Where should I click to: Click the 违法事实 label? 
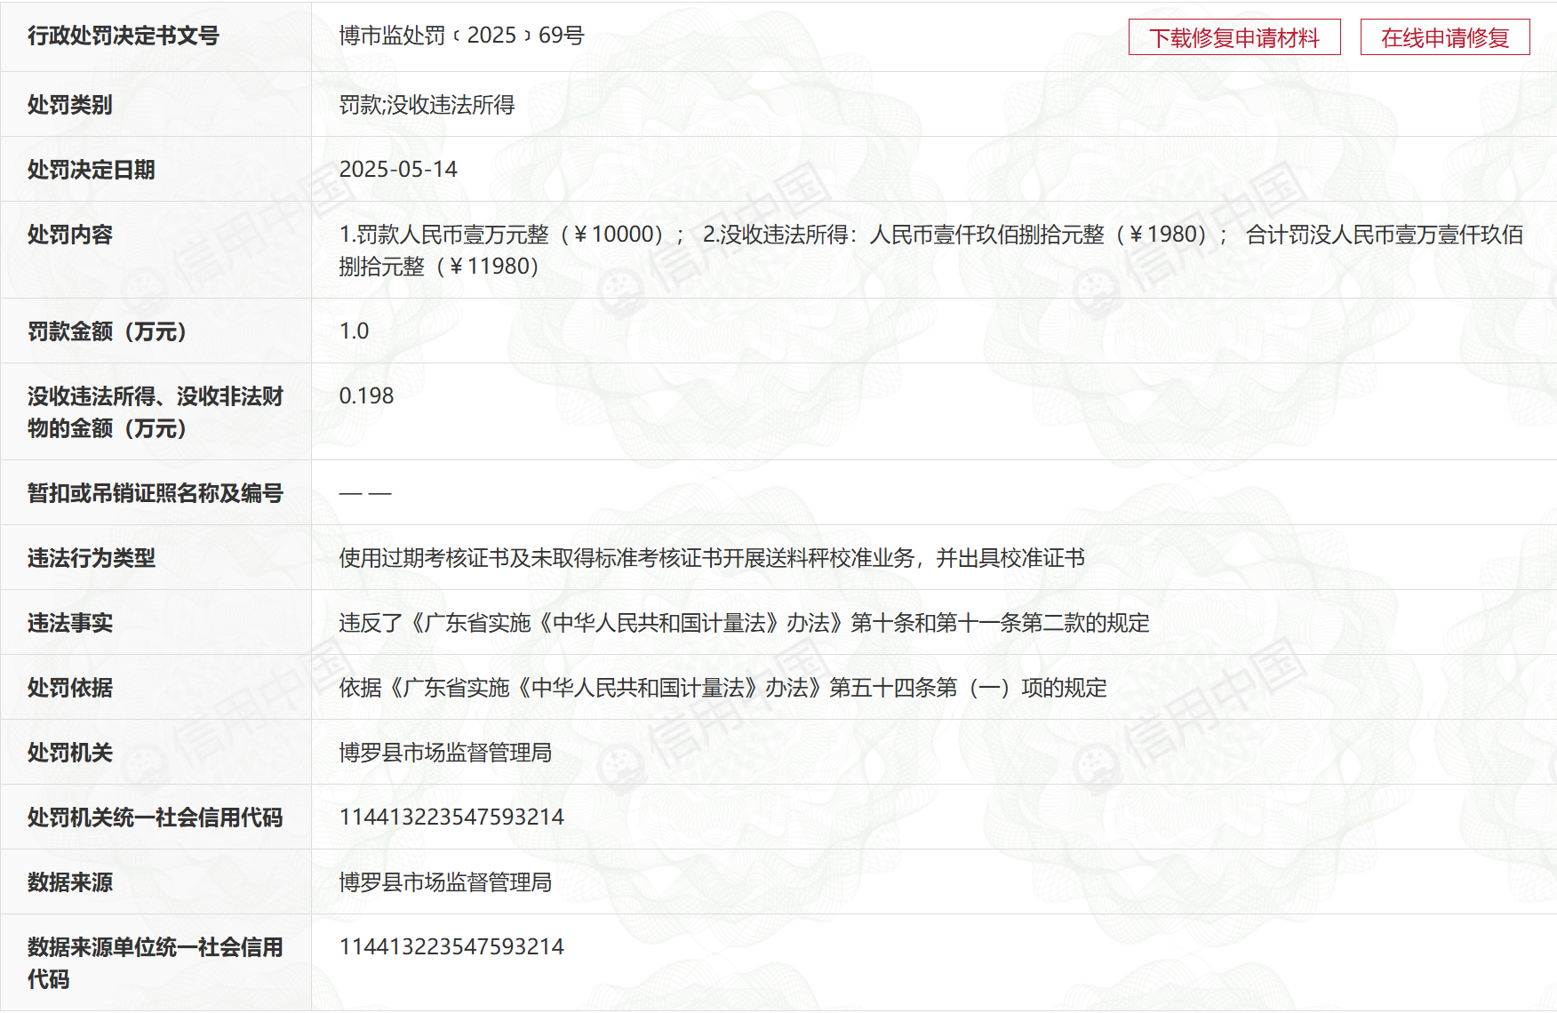point(69,623)
